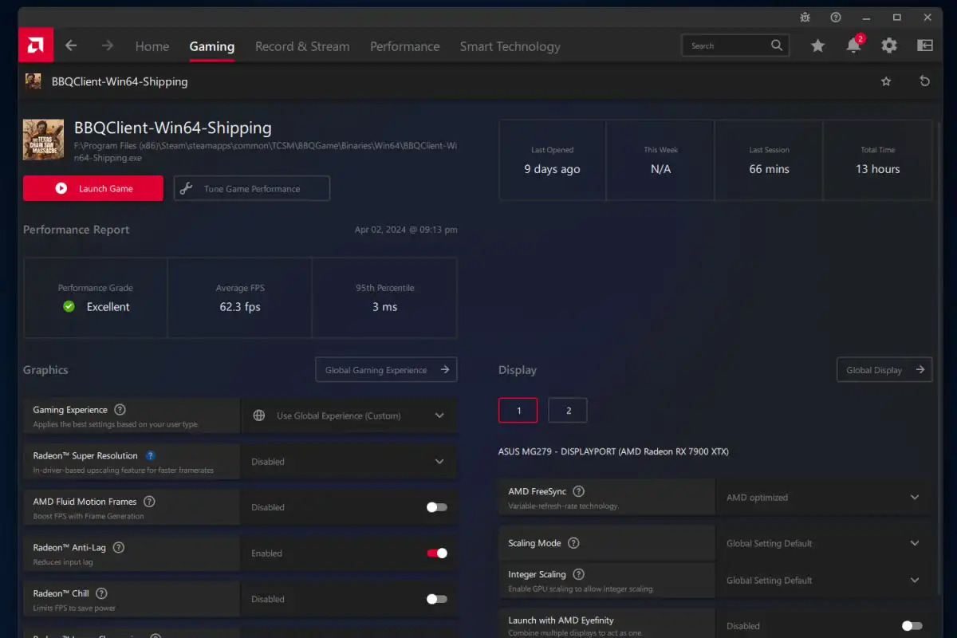Image resolution: width=957 pixels, height=638 pixels.
Task: Open settings gear icon
Action: pyautogui.click(x=889, y=46)
